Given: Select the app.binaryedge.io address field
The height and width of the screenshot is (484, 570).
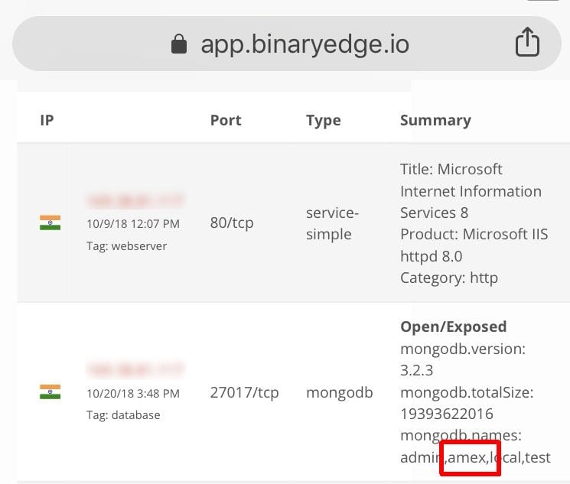Looking at the screenshot, I should (287, 44).
